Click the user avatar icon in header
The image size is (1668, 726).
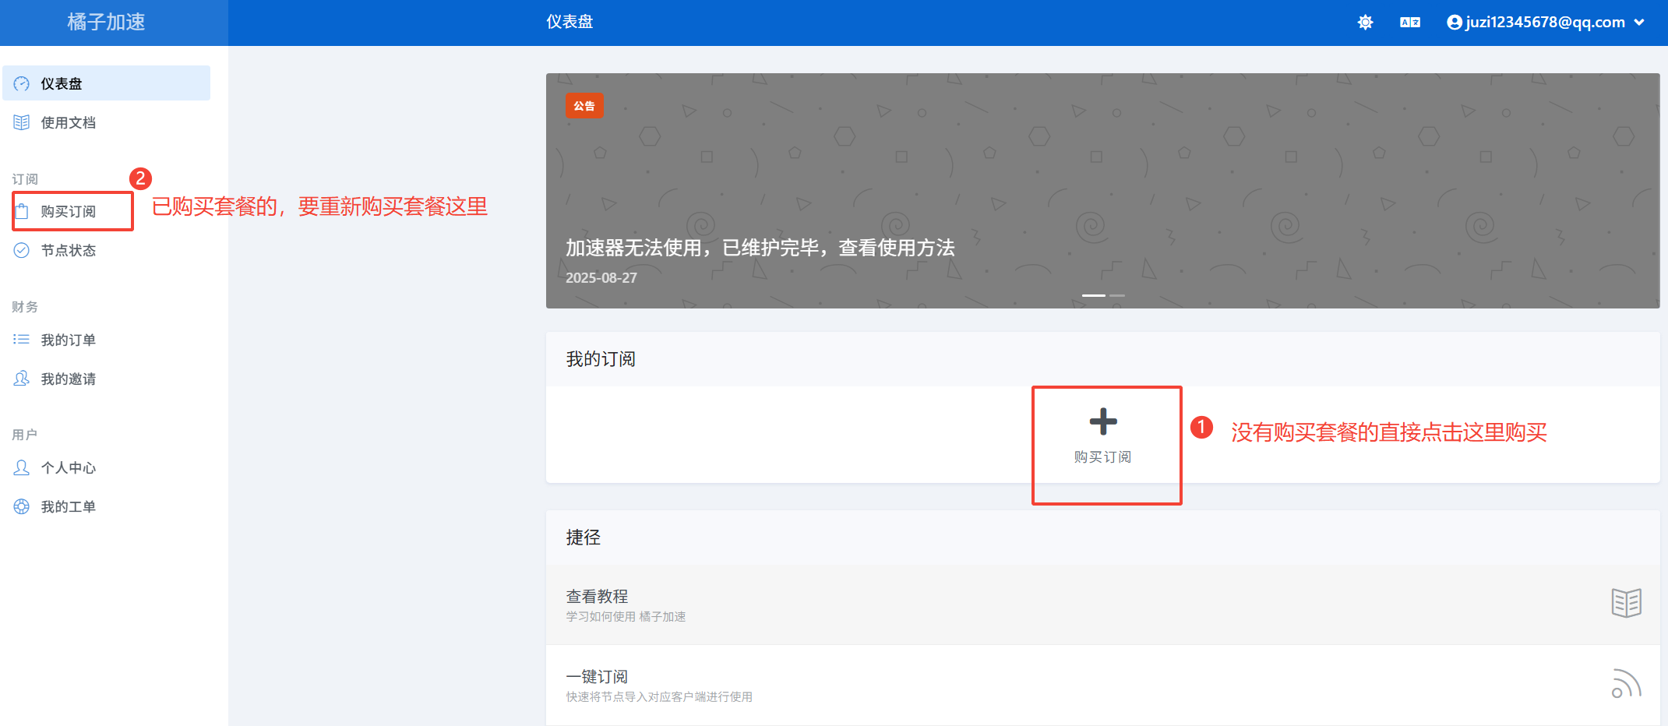pos(1454,23)
